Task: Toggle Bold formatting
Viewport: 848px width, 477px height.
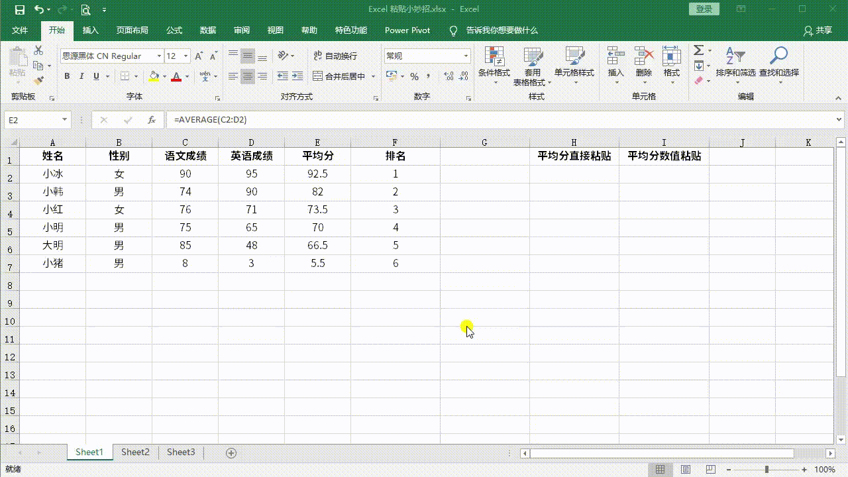Action: click(67, 77)
